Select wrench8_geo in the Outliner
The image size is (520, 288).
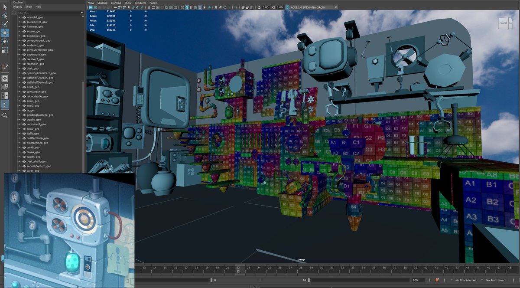[x=35, y=17]
